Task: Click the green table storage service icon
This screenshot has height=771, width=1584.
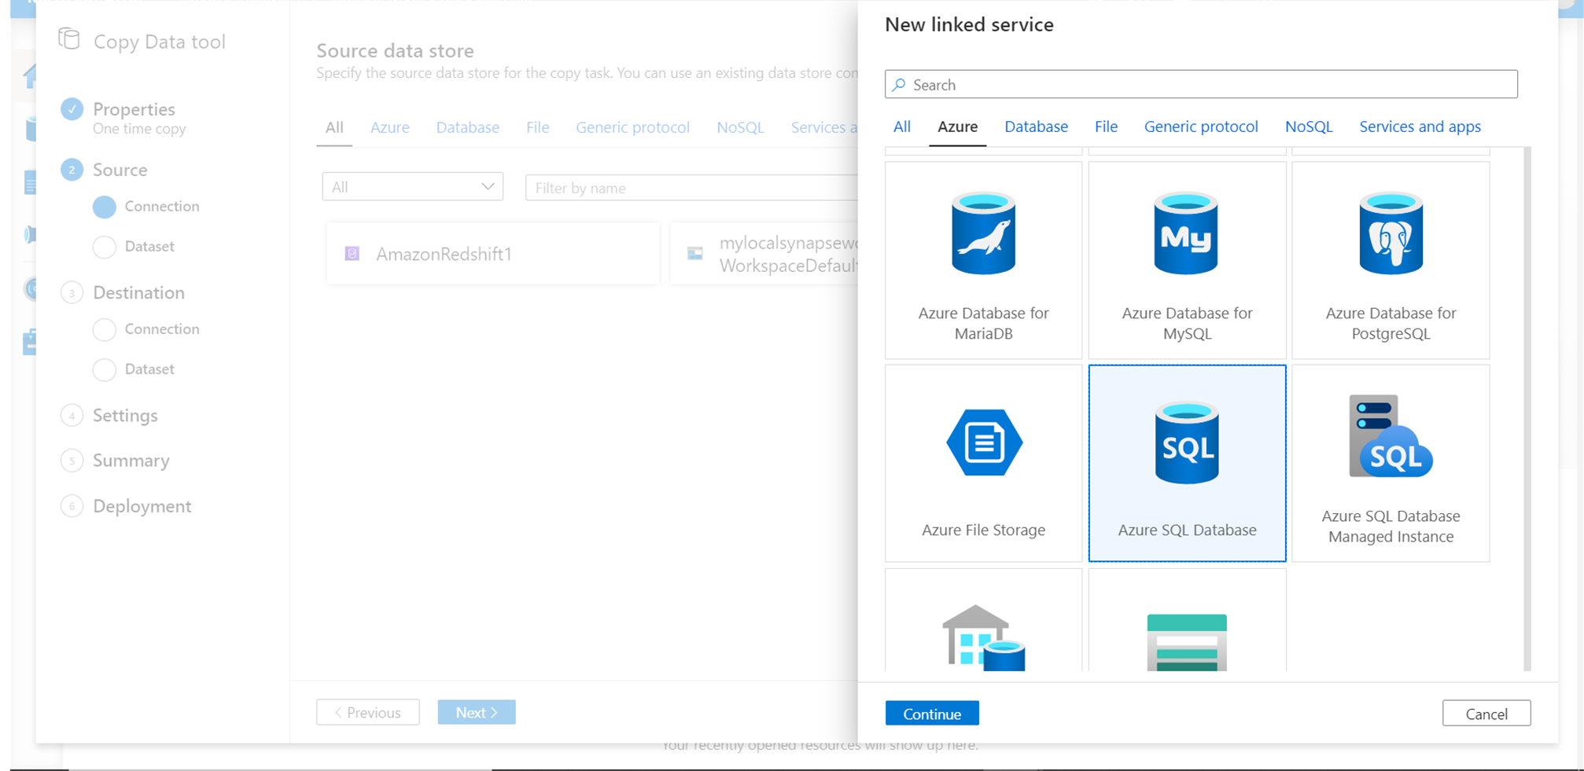Action: click(1187, 642)
